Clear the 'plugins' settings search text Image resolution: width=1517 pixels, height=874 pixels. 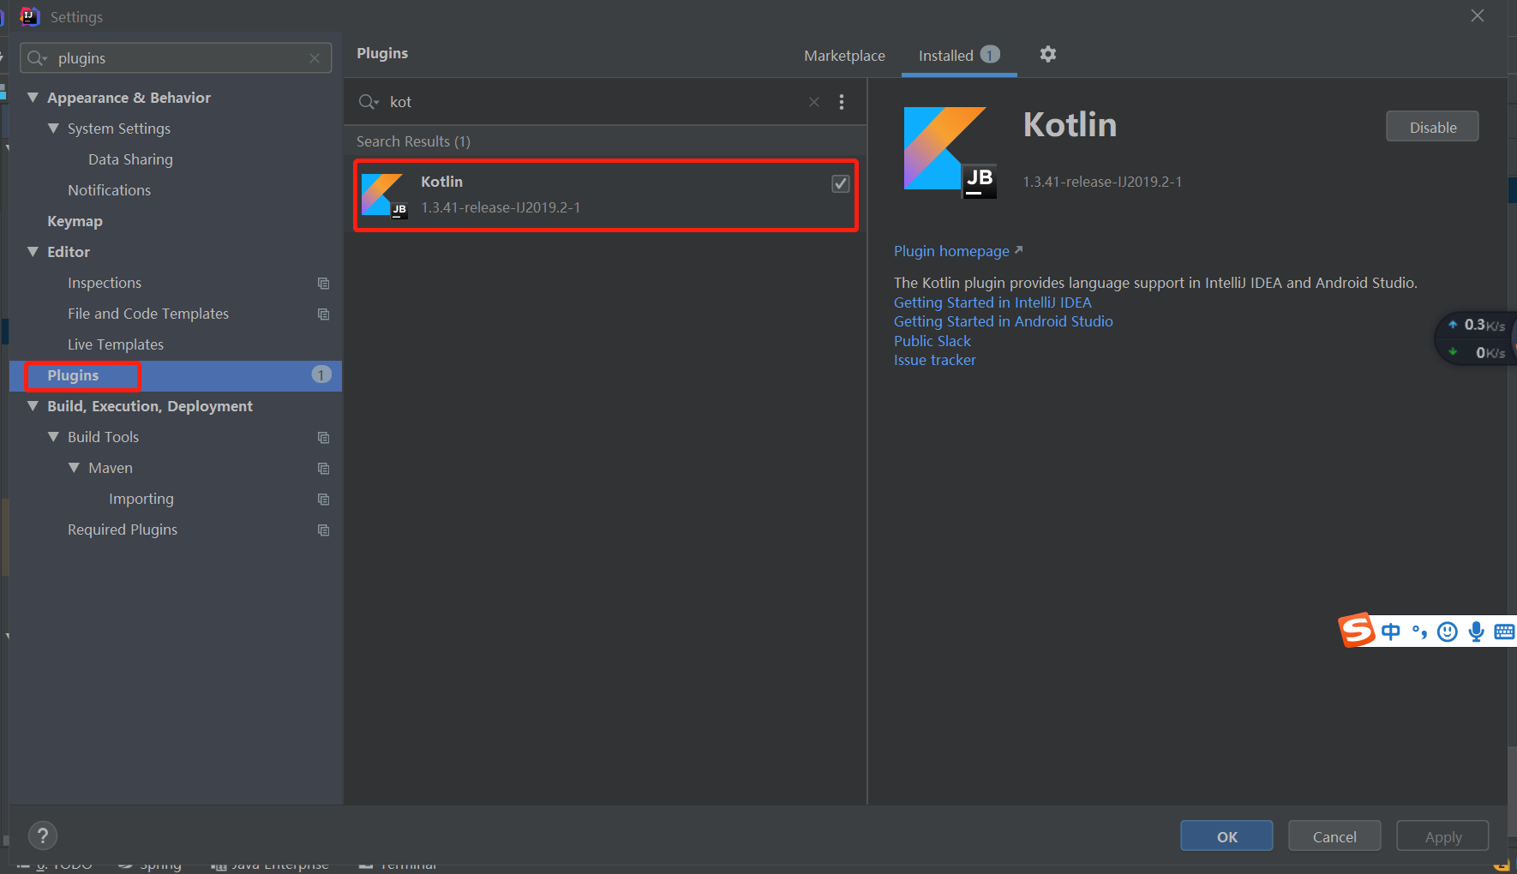[315, 58]
